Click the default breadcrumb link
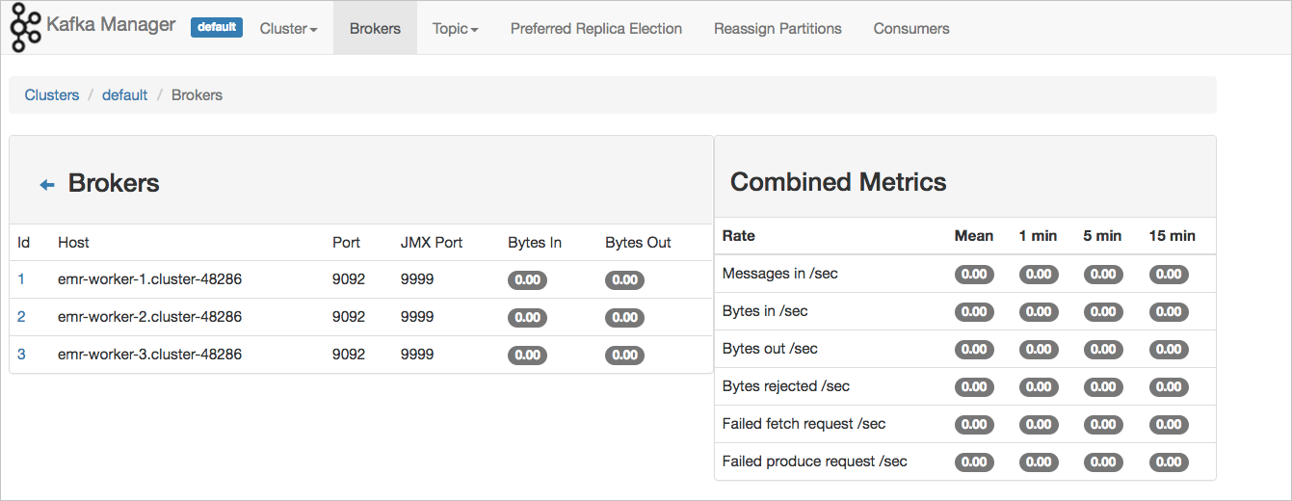Image resolution: width=1292 pixels, height=501 pixels. (125, 95)
